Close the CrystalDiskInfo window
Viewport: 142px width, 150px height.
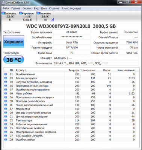(x=136, y=2)
